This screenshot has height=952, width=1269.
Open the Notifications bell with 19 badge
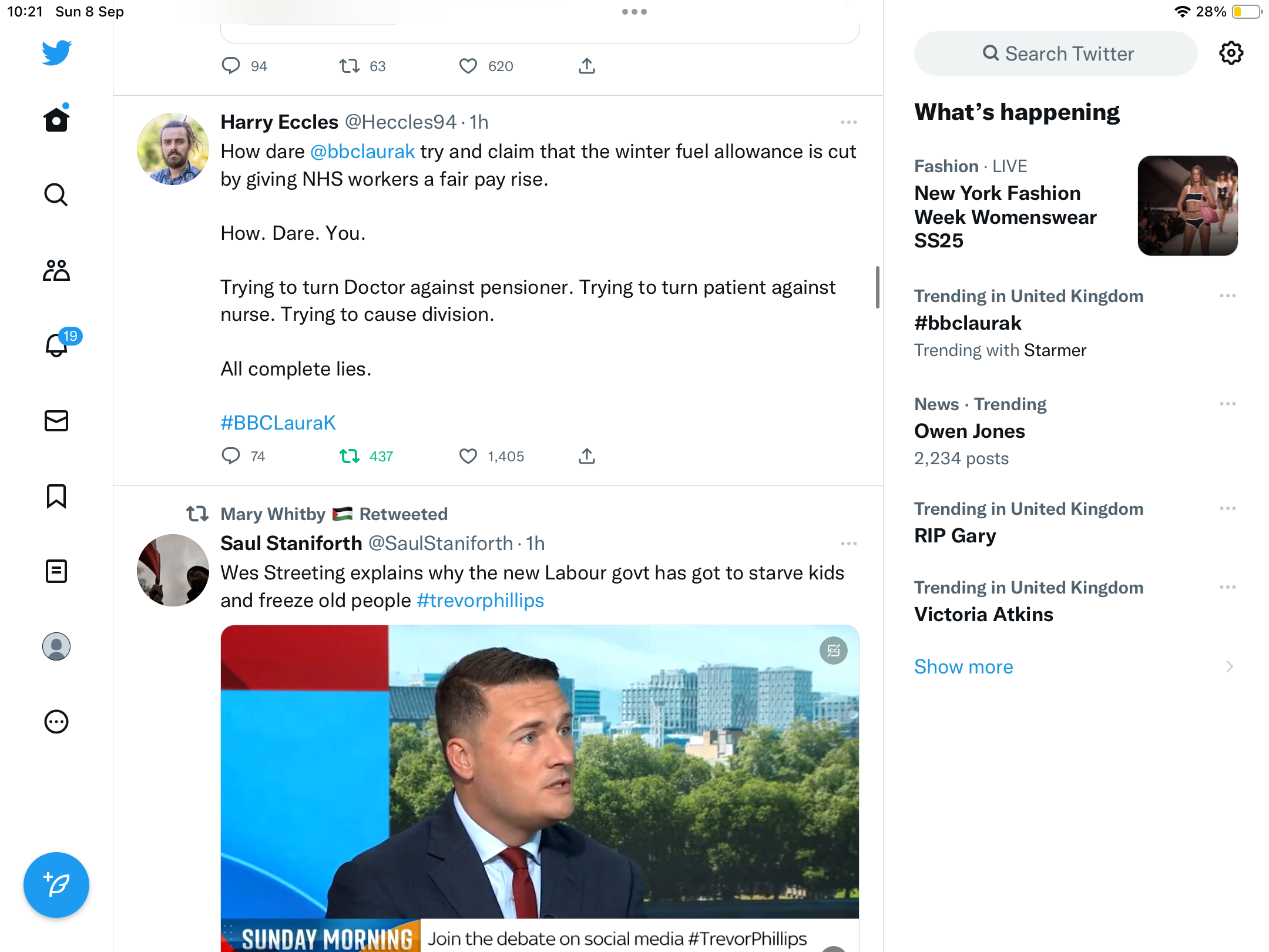[x=57, y=345]
